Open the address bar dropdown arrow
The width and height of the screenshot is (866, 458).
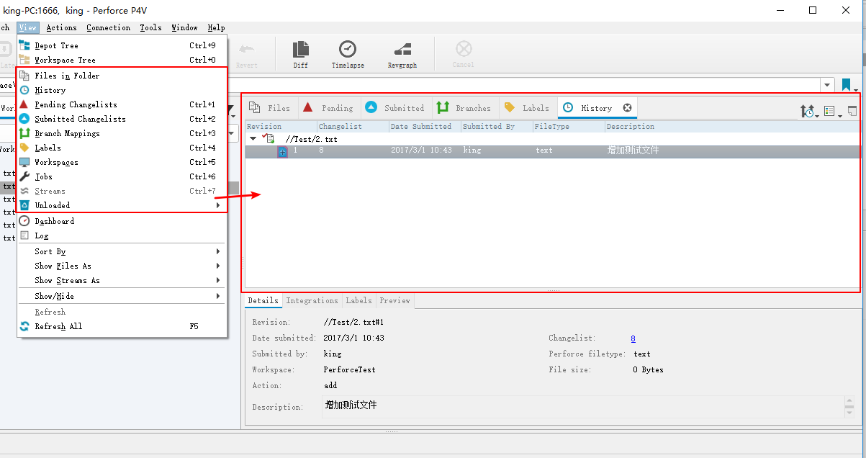tap(828, 85)
